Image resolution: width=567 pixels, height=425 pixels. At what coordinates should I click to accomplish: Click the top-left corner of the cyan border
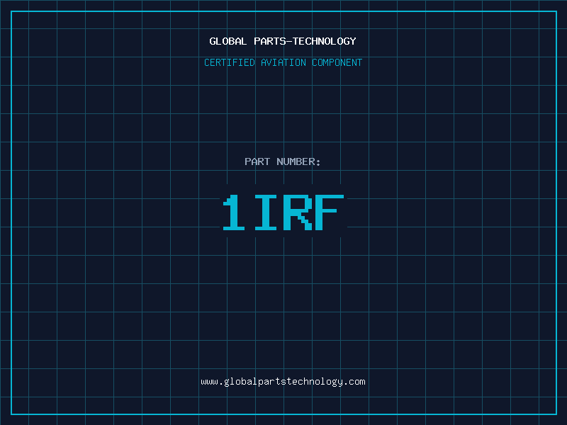pyautogui.click(x=11, y=11)
